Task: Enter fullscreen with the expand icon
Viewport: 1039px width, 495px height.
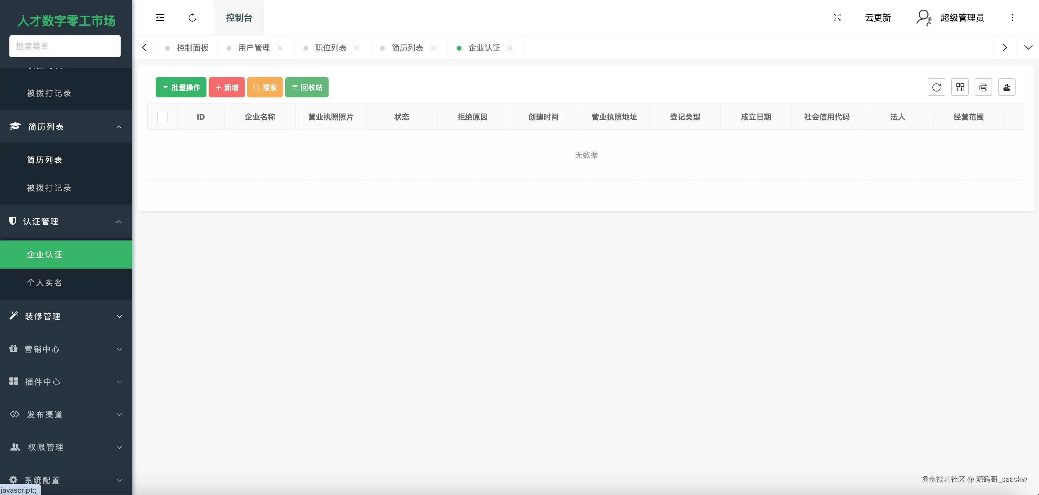Action: pos(837,17)
